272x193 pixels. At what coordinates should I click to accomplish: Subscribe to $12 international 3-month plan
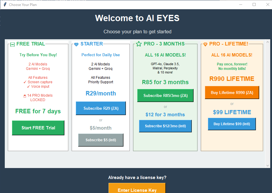pyautogui.click(x=165, y=126)
